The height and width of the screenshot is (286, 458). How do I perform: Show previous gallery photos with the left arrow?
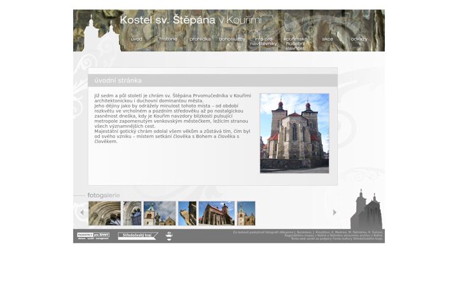[x=82, y=212]
